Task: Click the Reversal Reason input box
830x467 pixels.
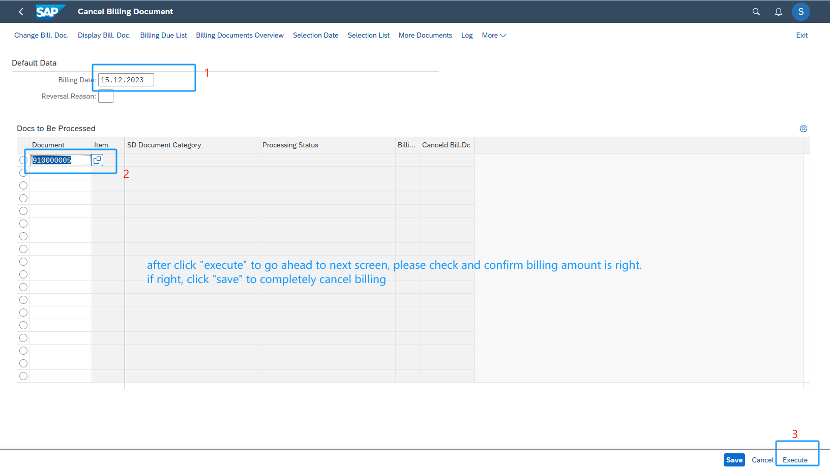Action: pyautogui.click(x=106, y=97)
